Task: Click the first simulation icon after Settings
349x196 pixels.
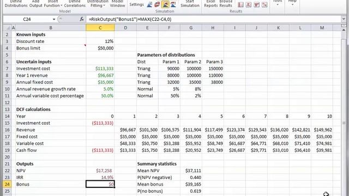Action: pyautogui.click(x=149, y=4)
